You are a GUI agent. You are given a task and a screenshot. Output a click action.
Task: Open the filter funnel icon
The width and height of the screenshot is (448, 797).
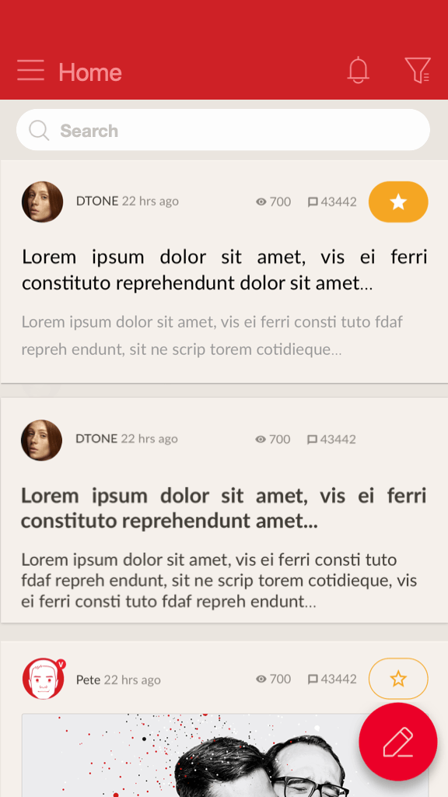(x=418, y=70)
